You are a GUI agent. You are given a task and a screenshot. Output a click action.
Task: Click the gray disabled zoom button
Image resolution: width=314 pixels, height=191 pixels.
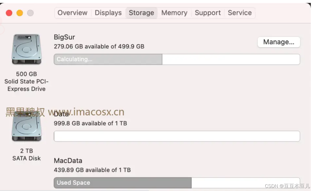click(30, 13)
